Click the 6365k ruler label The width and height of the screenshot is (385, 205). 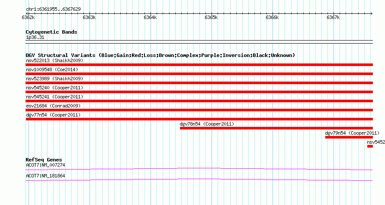[x=211, y=17]
